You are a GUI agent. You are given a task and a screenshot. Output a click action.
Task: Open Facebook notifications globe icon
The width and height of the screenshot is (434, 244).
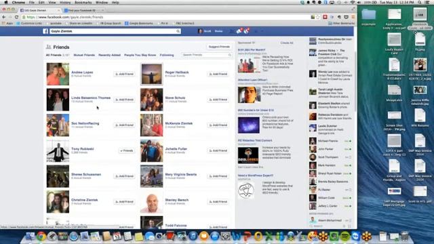pyautogui.click(x=246, y=31)
